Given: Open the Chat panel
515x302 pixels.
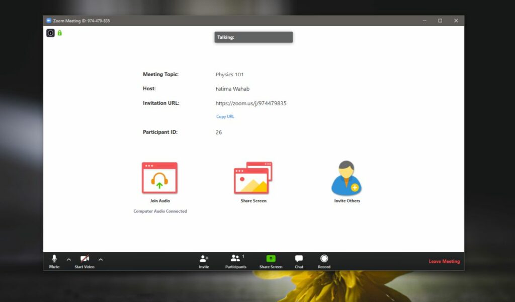Looking at the screenshot, I should click(299, 258).
